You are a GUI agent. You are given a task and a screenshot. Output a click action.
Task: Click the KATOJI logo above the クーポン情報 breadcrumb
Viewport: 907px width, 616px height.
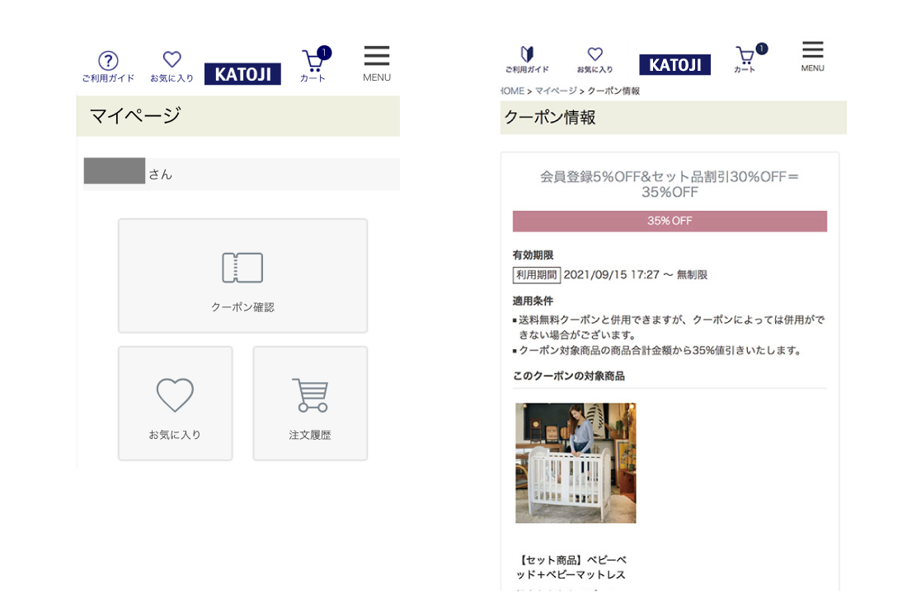point(674,65)
